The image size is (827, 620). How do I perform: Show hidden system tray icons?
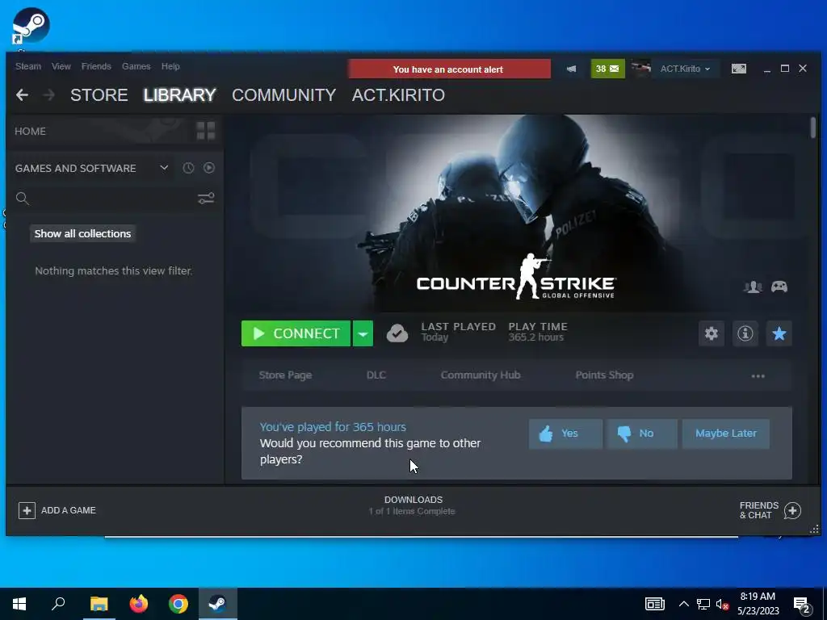pos(683,604)
